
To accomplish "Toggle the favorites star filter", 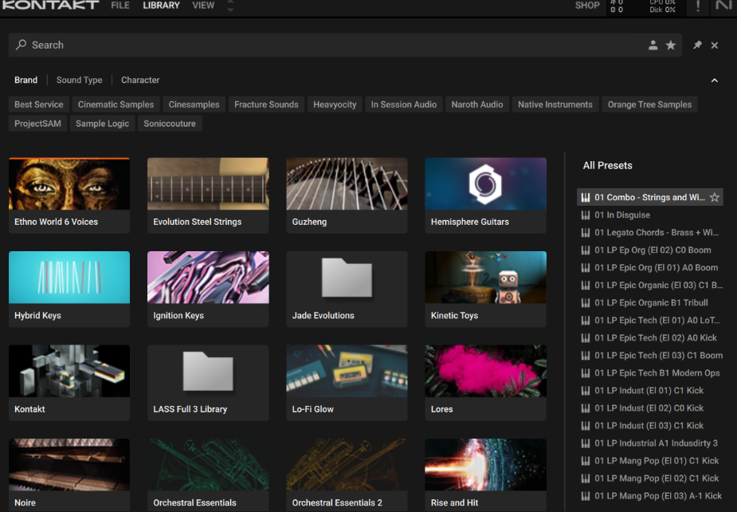I will tap(671, 45).
